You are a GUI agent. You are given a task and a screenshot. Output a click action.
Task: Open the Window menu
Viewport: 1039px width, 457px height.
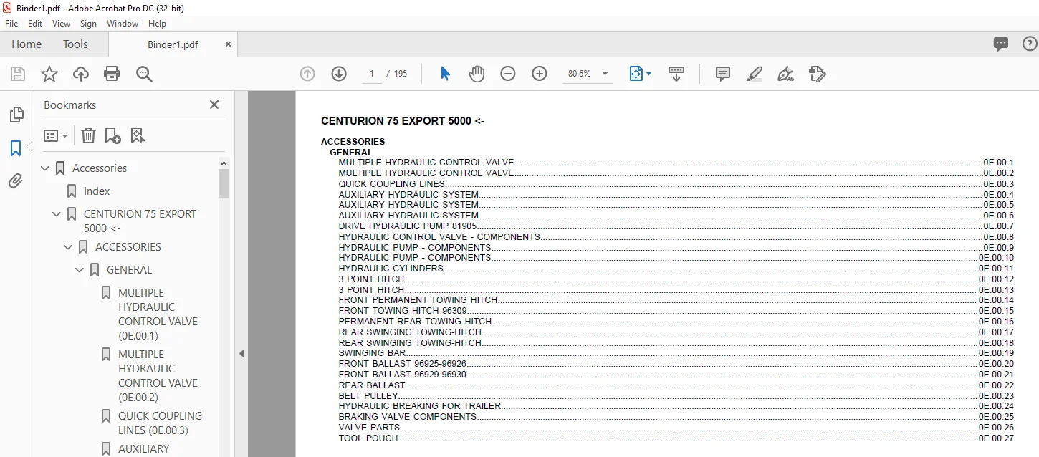[123, 24]
